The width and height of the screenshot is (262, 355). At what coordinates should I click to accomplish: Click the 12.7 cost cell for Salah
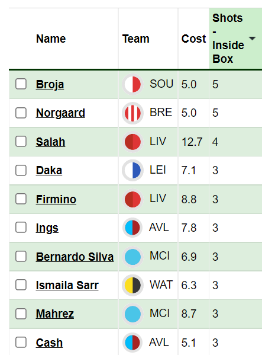pyautogui.click(x=193, y=142)
